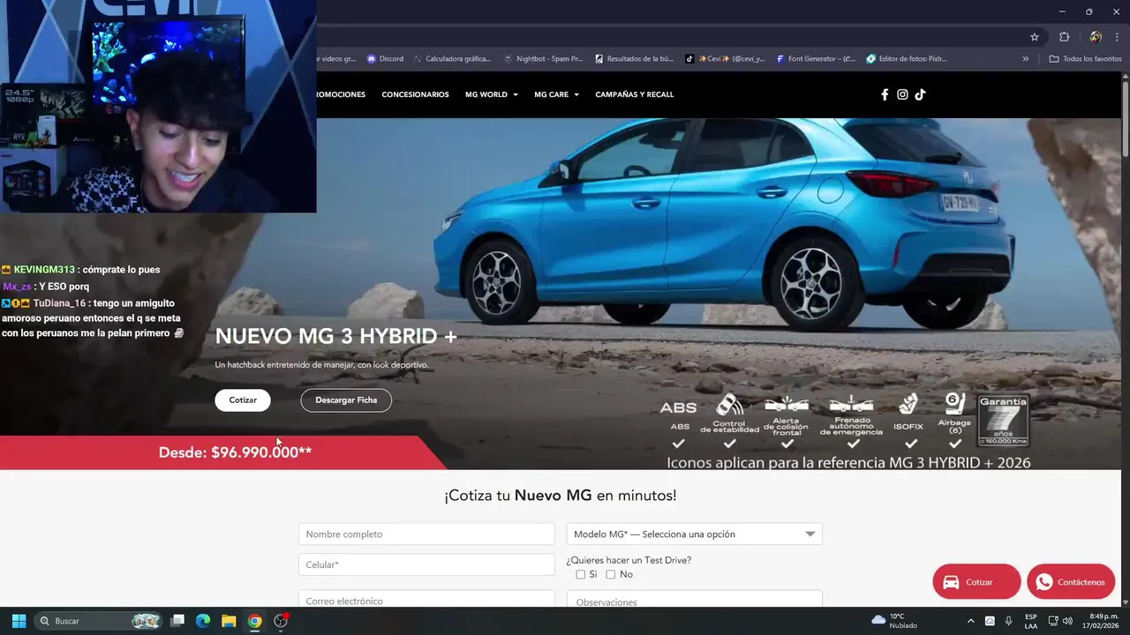
Task: Tick the Si checkbox for Test Drive
Action: (x=580, y=574)
